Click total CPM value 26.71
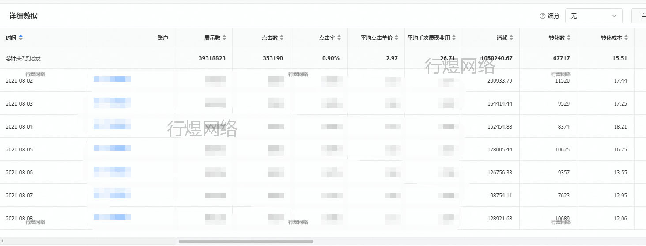Viewport: 646px width, 246px height. [x=448, y=58]
